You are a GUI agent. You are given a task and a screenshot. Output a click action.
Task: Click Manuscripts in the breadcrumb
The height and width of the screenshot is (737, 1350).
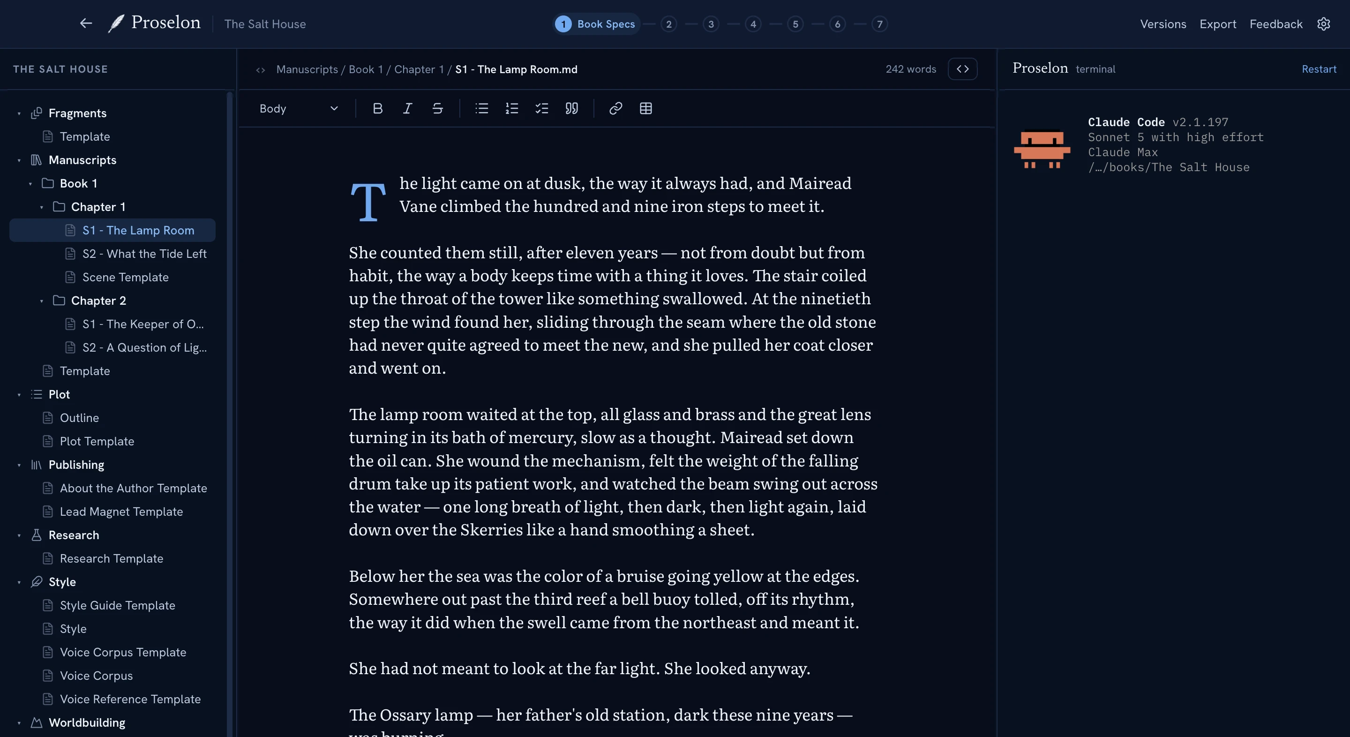tap(307, 69)
